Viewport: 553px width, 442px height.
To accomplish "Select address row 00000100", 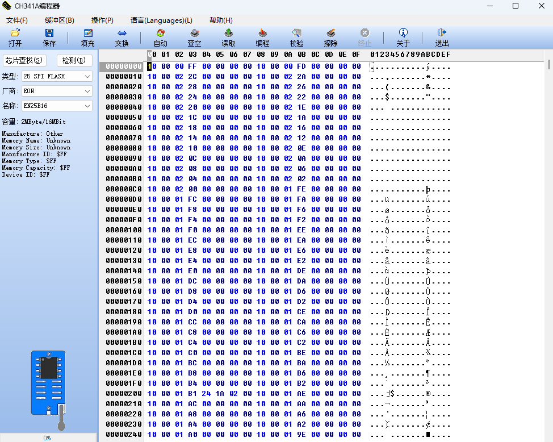I will click(123, 230).
